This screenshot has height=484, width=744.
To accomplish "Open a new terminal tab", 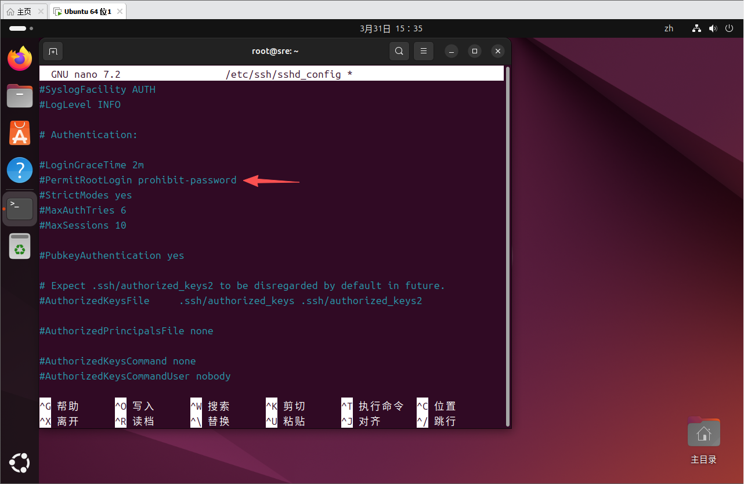I will 53,51.
